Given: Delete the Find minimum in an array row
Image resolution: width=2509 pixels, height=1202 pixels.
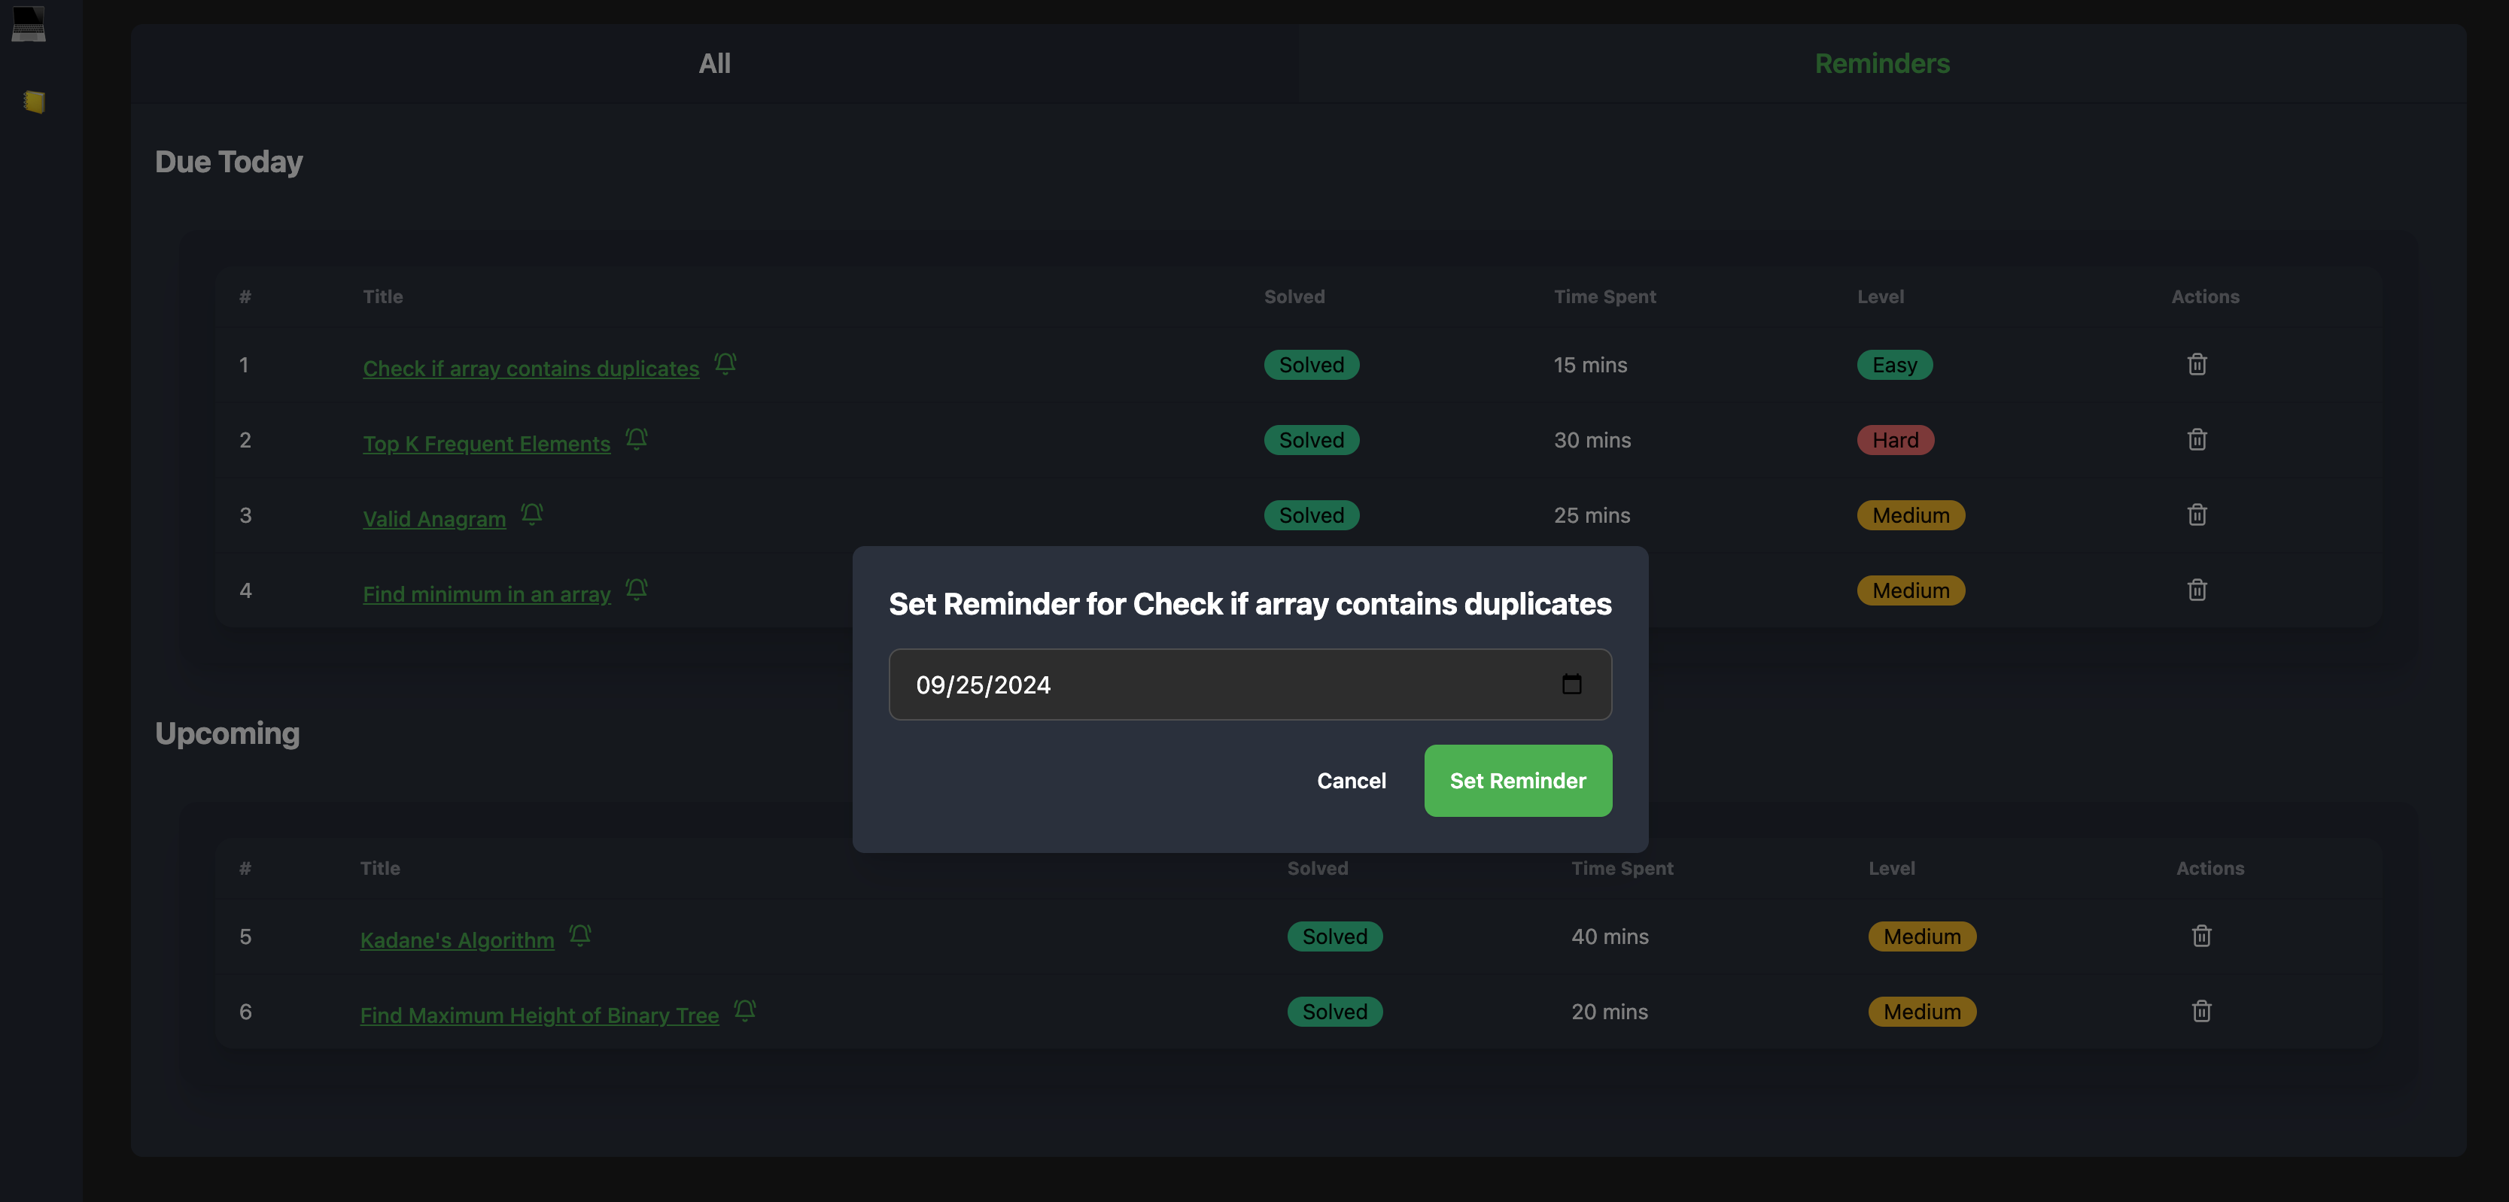Looking at the screenshot, I should click(x=2197, y=589).
